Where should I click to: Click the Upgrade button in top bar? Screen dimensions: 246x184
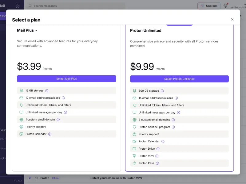tap(209, 6)
